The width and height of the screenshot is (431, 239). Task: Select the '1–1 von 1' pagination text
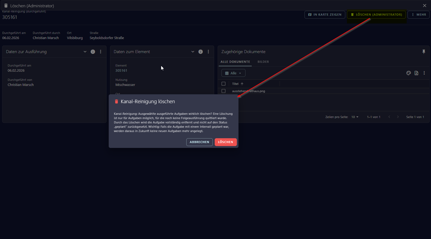(x=374, y=117)
